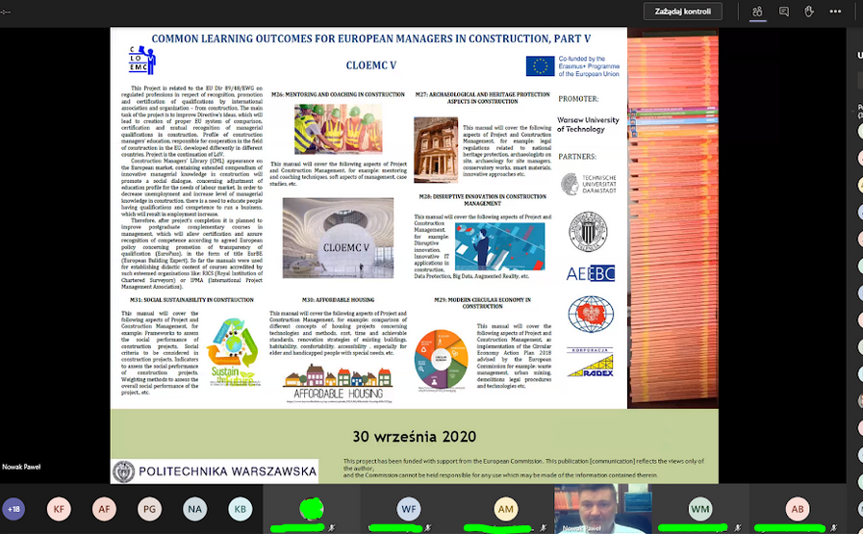Click muted mic icon on AB tile

click(x=834, y=528)
